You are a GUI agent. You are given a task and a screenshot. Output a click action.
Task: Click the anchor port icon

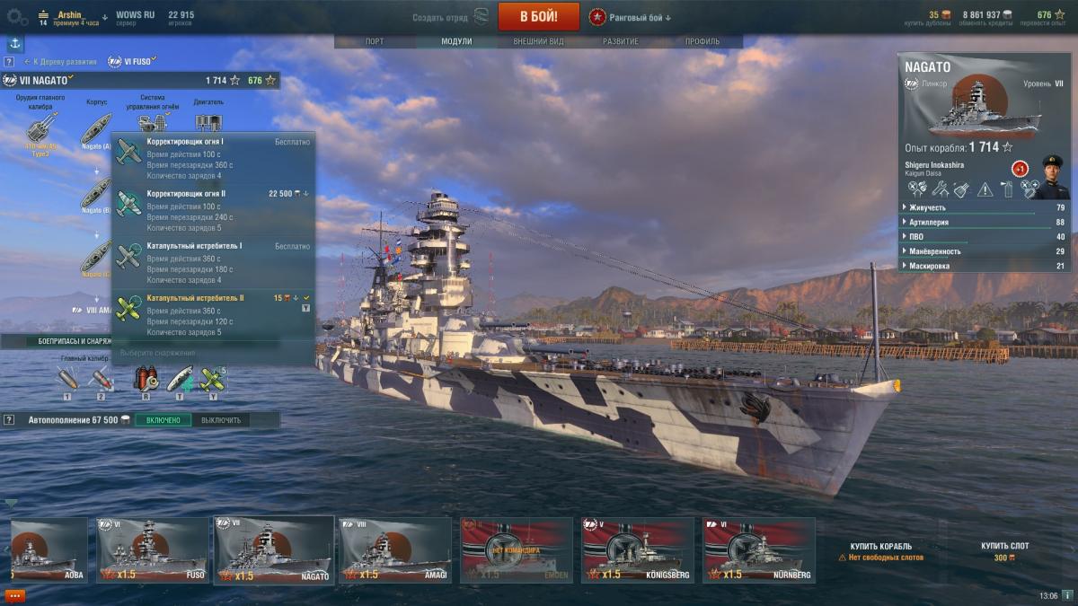tap(15, 43)
